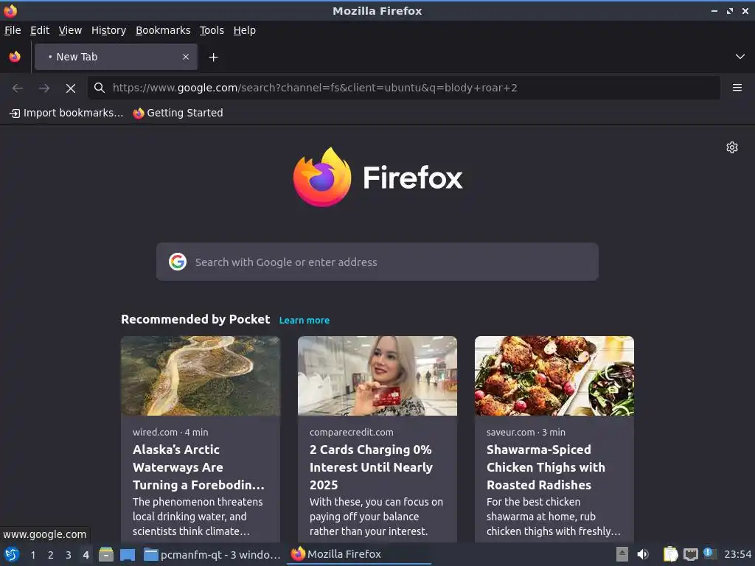Open a new tab with plus button

point(213,57)
